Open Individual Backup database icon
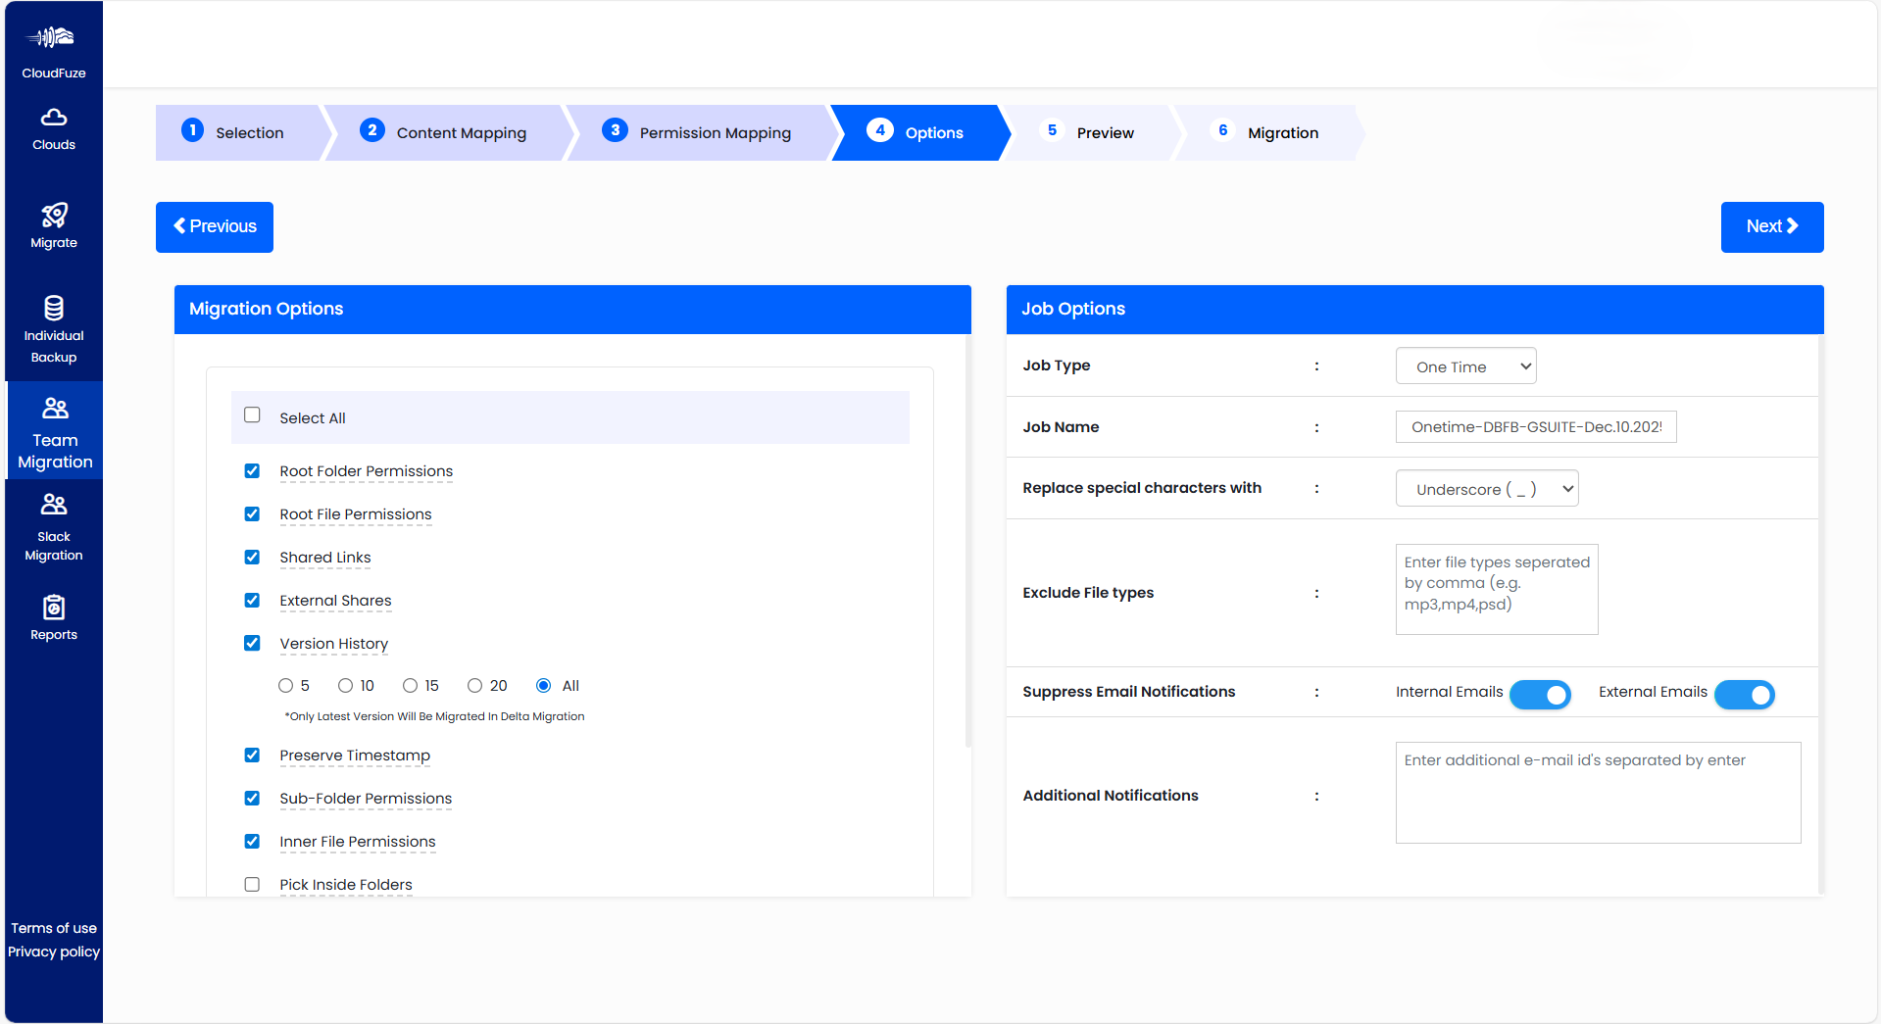1881x1024 pixels. [54, 308]
